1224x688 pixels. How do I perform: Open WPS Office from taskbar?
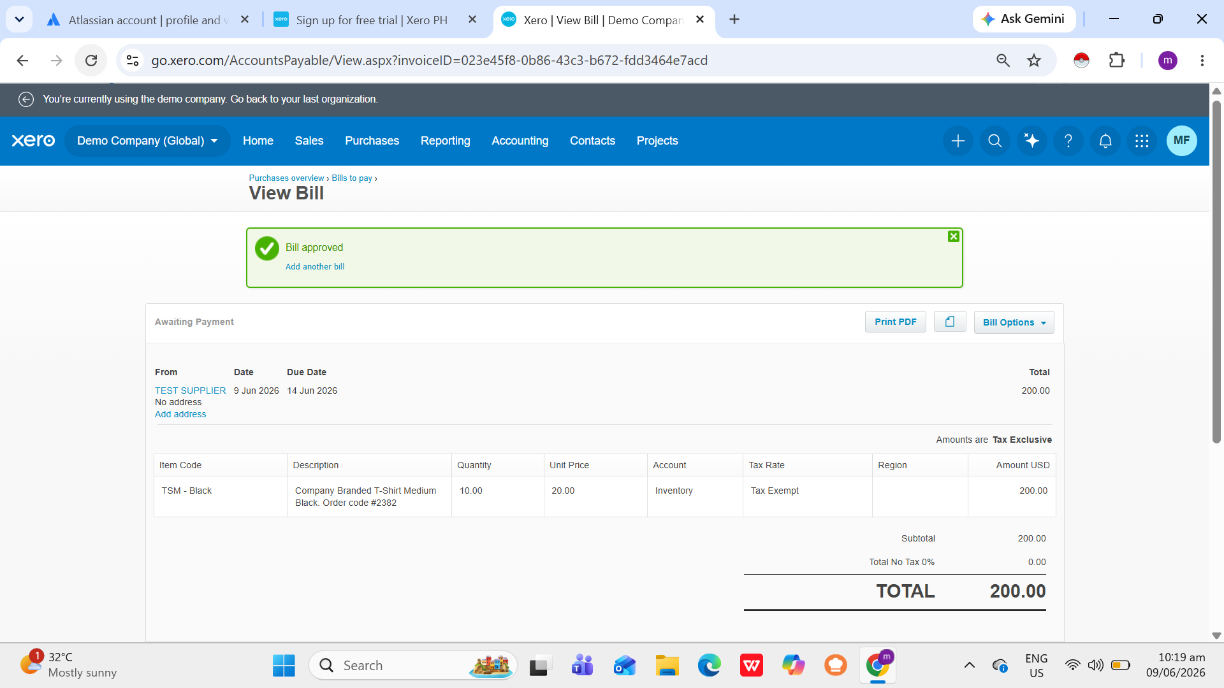752,666
